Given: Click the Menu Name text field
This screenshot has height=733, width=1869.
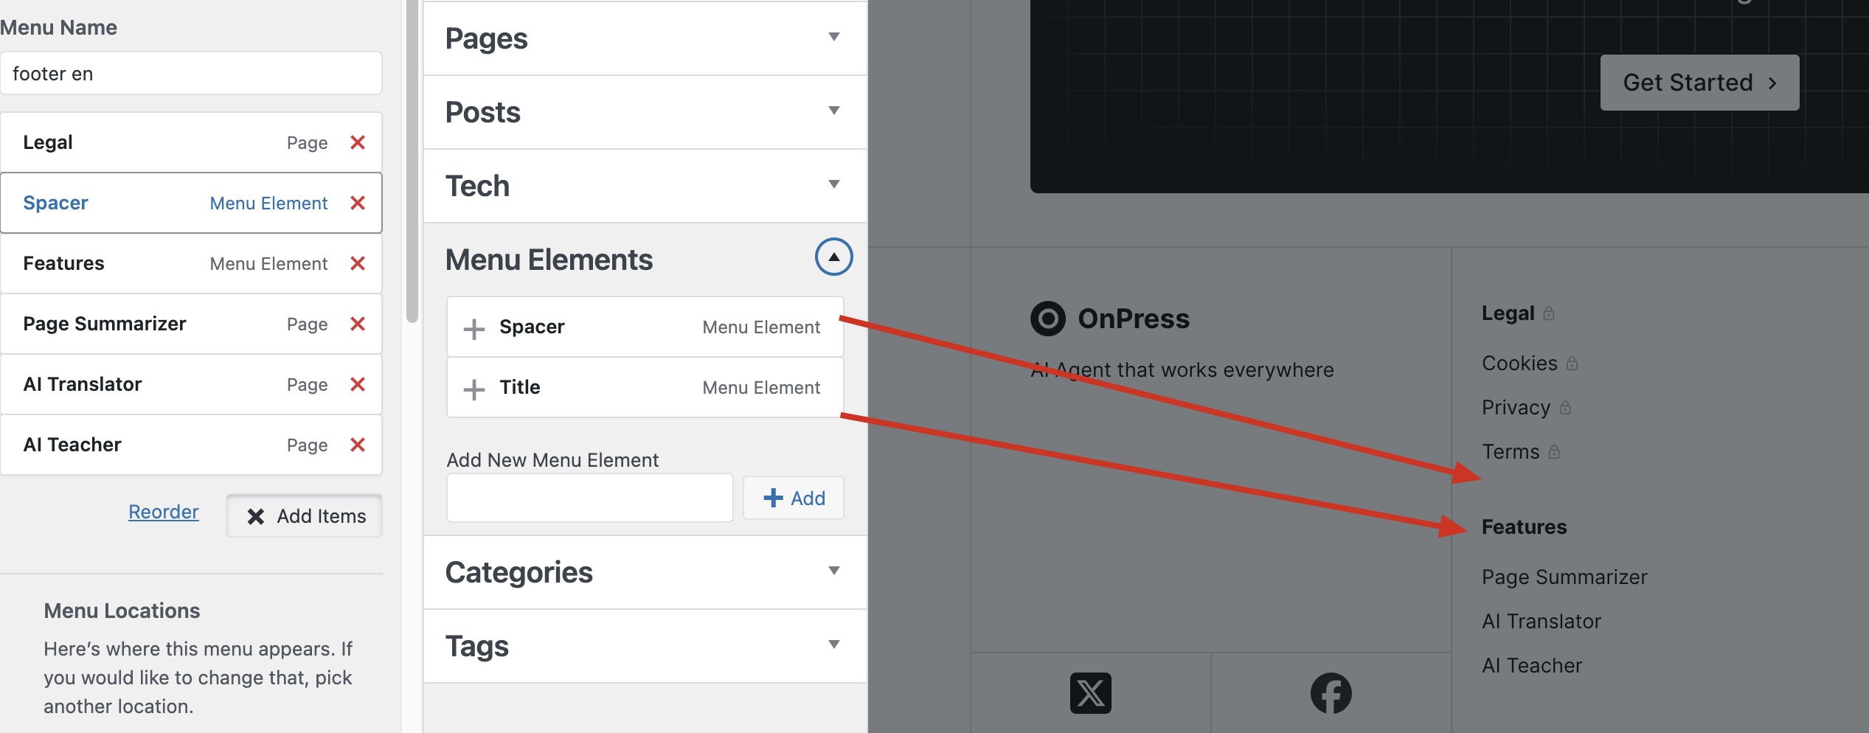Looking at the screenshot, I should click(x=191, y=74).
